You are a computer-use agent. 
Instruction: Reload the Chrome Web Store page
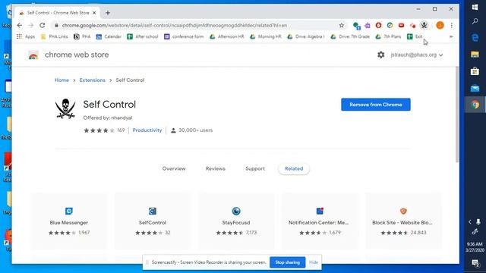43,25
